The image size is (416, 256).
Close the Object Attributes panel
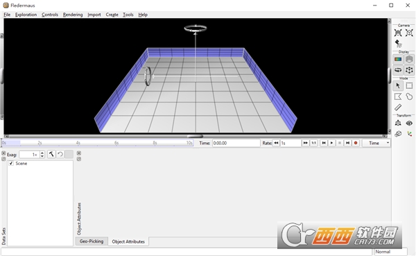pos(79,153)
